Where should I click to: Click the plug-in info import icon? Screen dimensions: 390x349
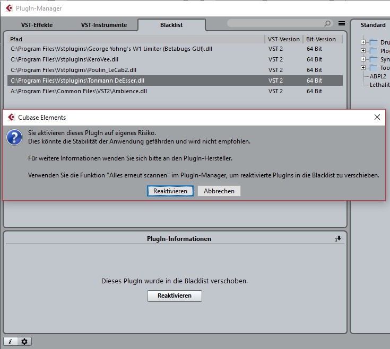338,238
